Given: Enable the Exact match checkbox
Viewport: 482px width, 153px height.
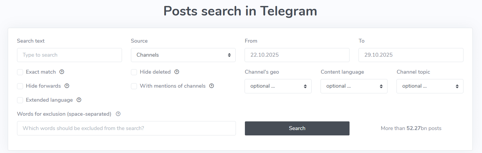Looking at the screenshot, I should pyautogui.click(x=20, y=72).
